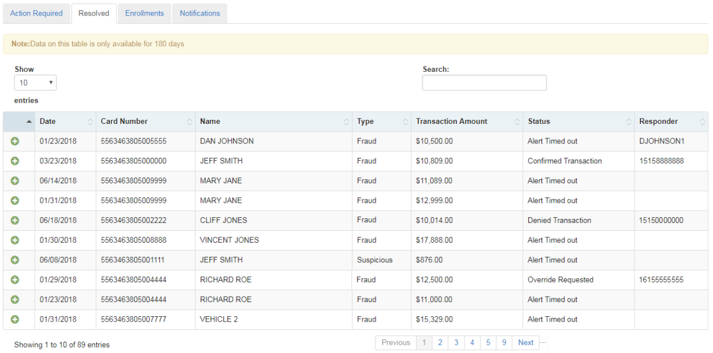Switch to the Action Required tab
The width and height of the screenshot is (713, 353).
[36, 13]
